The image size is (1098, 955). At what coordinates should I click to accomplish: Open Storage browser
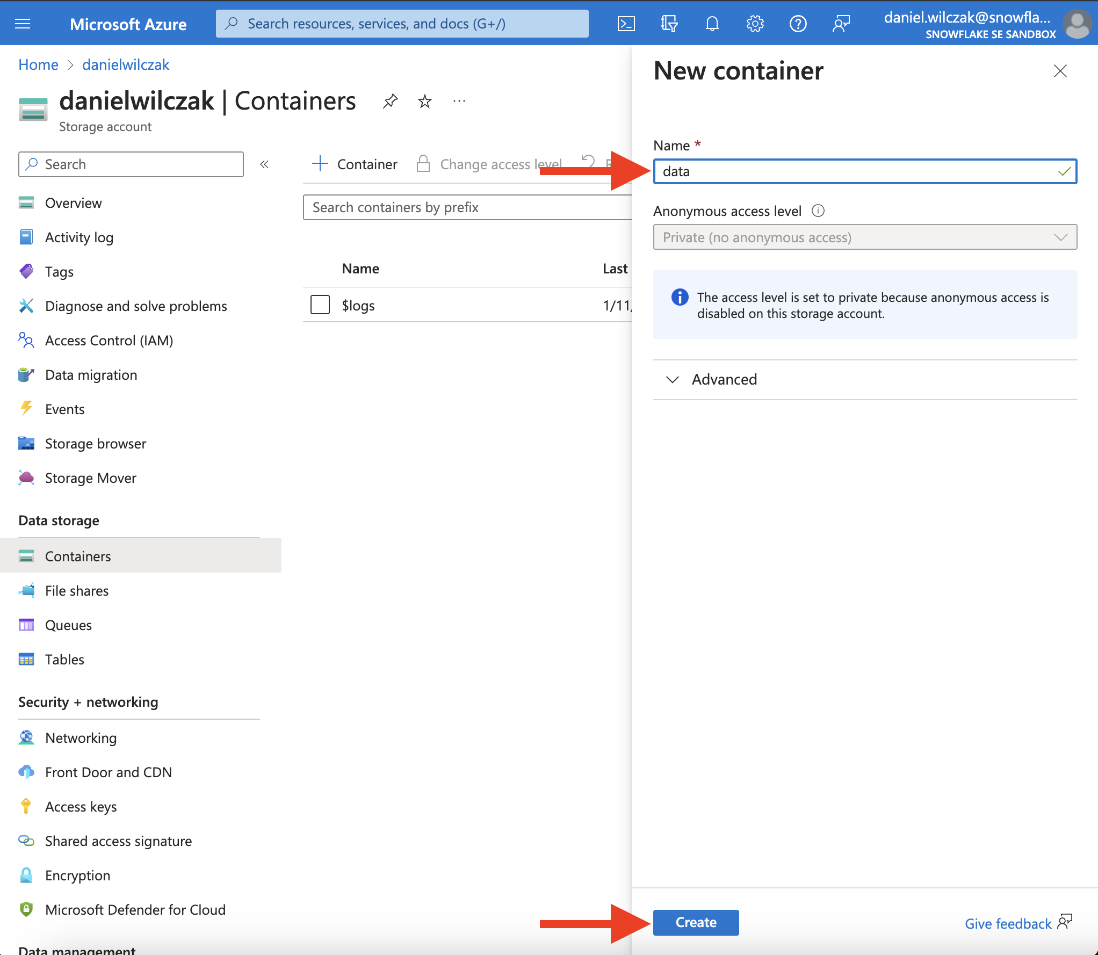click(x=95, y=444)
